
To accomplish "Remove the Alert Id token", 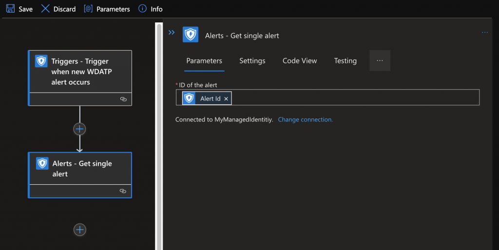I will coord(226,98).
